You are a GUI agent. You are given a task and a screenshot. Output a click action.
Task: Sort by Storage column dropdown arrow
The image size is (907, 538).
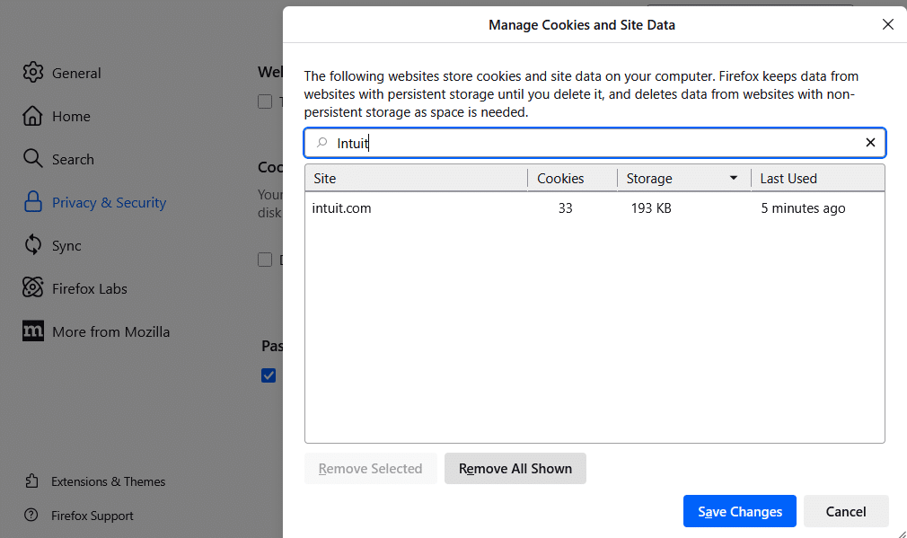(734, 179)
